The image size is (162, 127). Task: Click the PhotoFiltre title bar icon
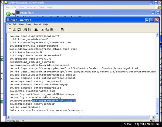coord(18,12)
